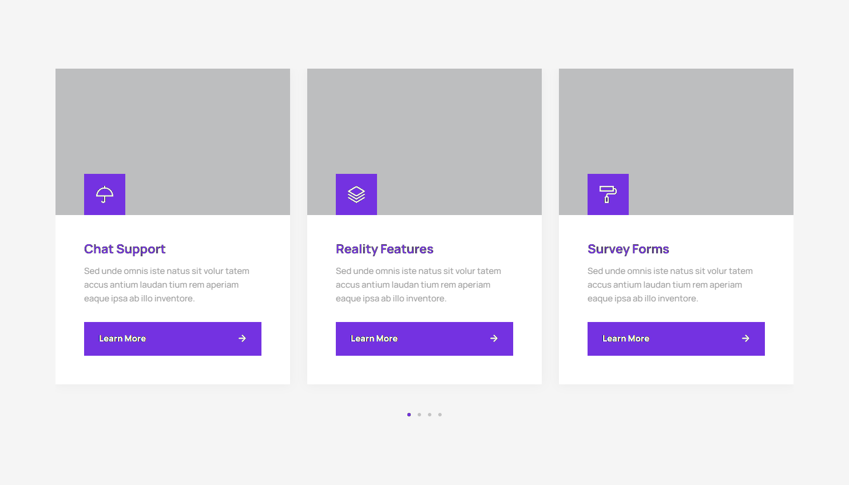Click Learn More label under Chat Support
Image resolution: width=849 pixels, height=485 pixels.
point(122,339)
